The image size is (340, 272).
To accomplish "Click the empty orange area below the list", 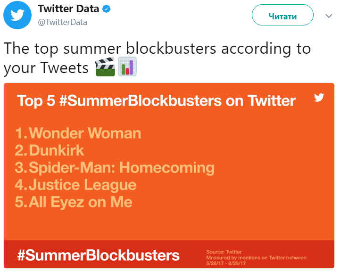I will [170, 224].
